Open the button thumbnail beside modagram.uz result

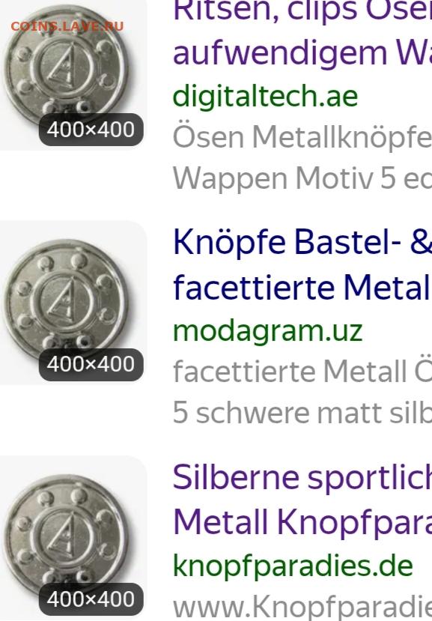[x=73, y=302]
